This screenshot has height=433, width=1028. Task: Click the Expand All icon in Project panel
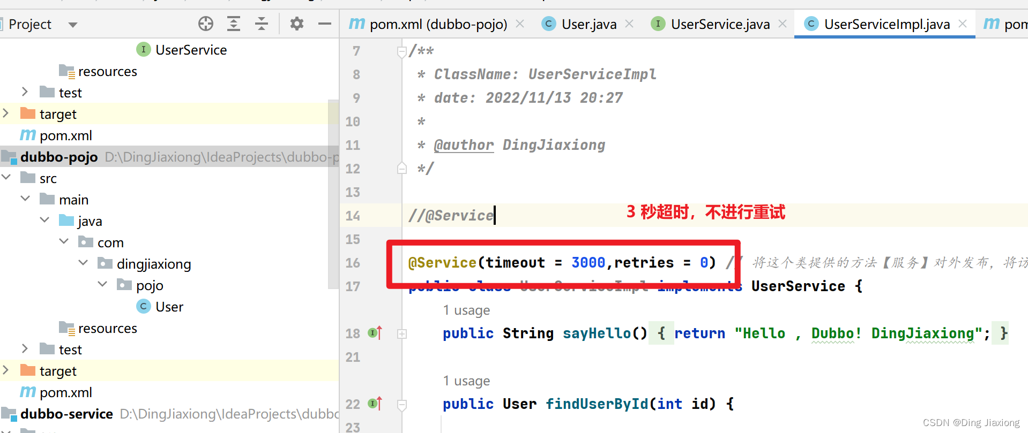pyautogui.click(x=234, y=24)
